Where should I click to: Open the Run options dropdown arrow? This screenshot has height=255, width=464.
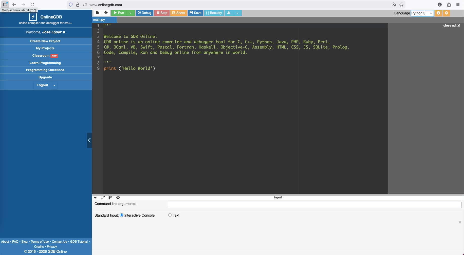click(x=131, y=13)
